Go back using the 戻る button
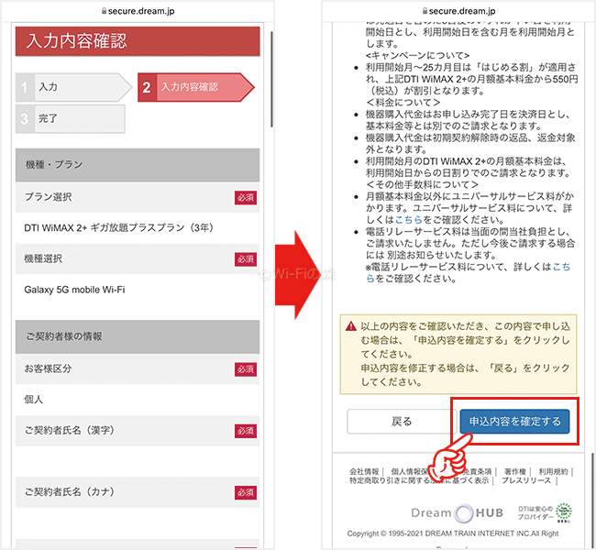This screenshot has width=596, height=550. point(402,421)
